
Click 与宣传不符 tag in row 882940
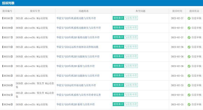pyautogui.click(x=131, y=104)
